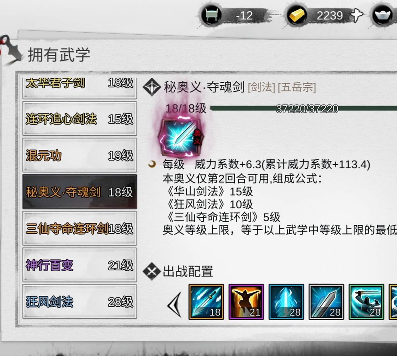Select 狂风剑法 28级 entry
Image resolution: width=397 pixels, height=356 pixels.
(80, 301)
